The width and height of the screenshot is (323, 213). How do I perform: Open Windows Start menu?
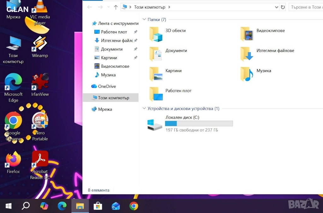point(9,206)
